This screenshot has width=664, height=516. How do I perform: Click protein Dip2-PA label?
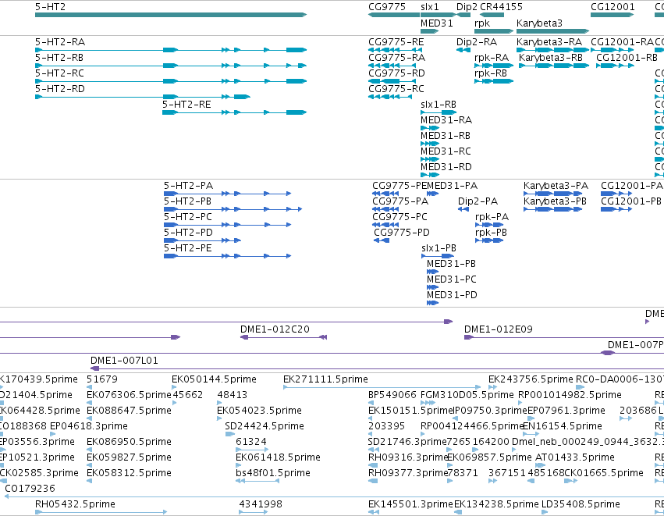(478, 201)
